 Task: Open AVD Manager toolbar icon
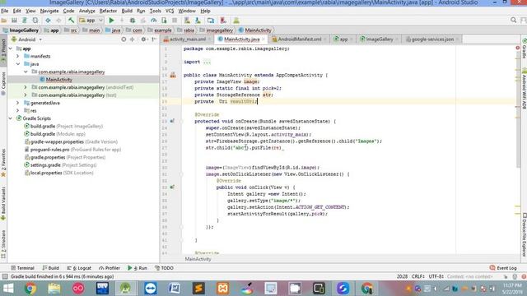click(187, 21)
